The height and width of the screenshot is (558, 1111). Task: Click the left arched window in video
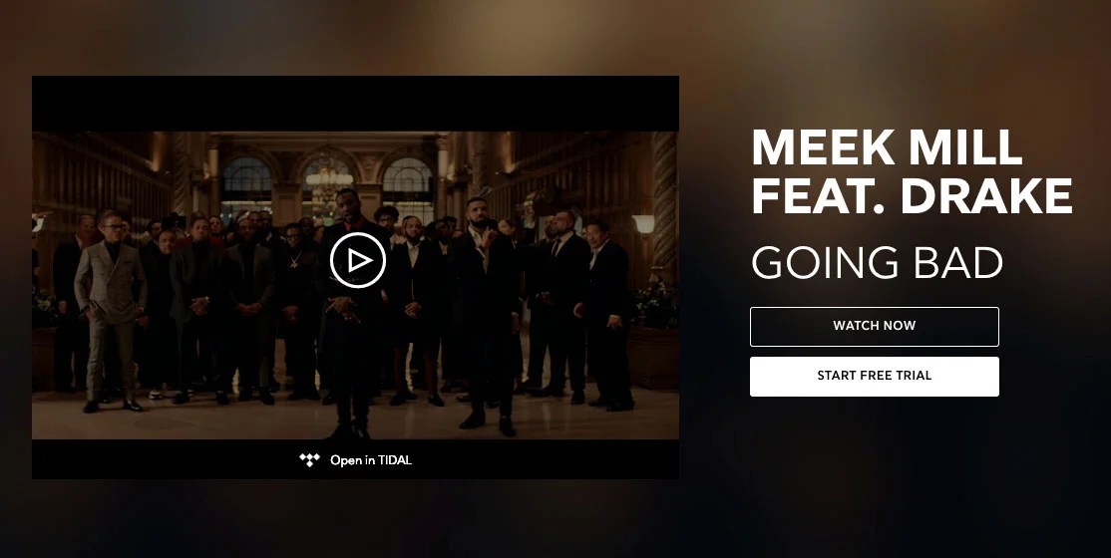(x=246, y=183)
